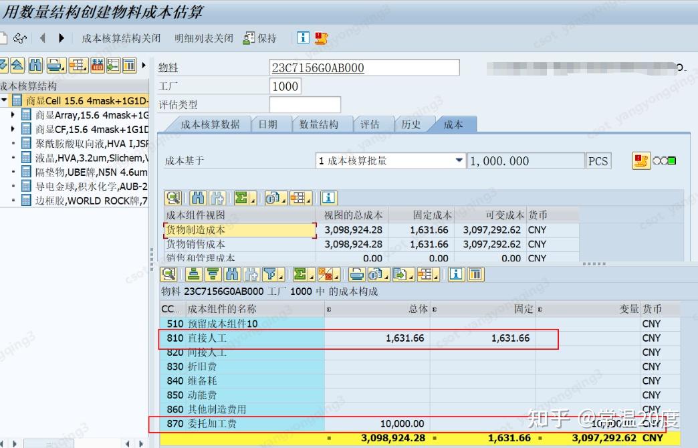The image size is (698, 448).
Task: Click the information icon beside the save button
Action: [x=303, y=37]
